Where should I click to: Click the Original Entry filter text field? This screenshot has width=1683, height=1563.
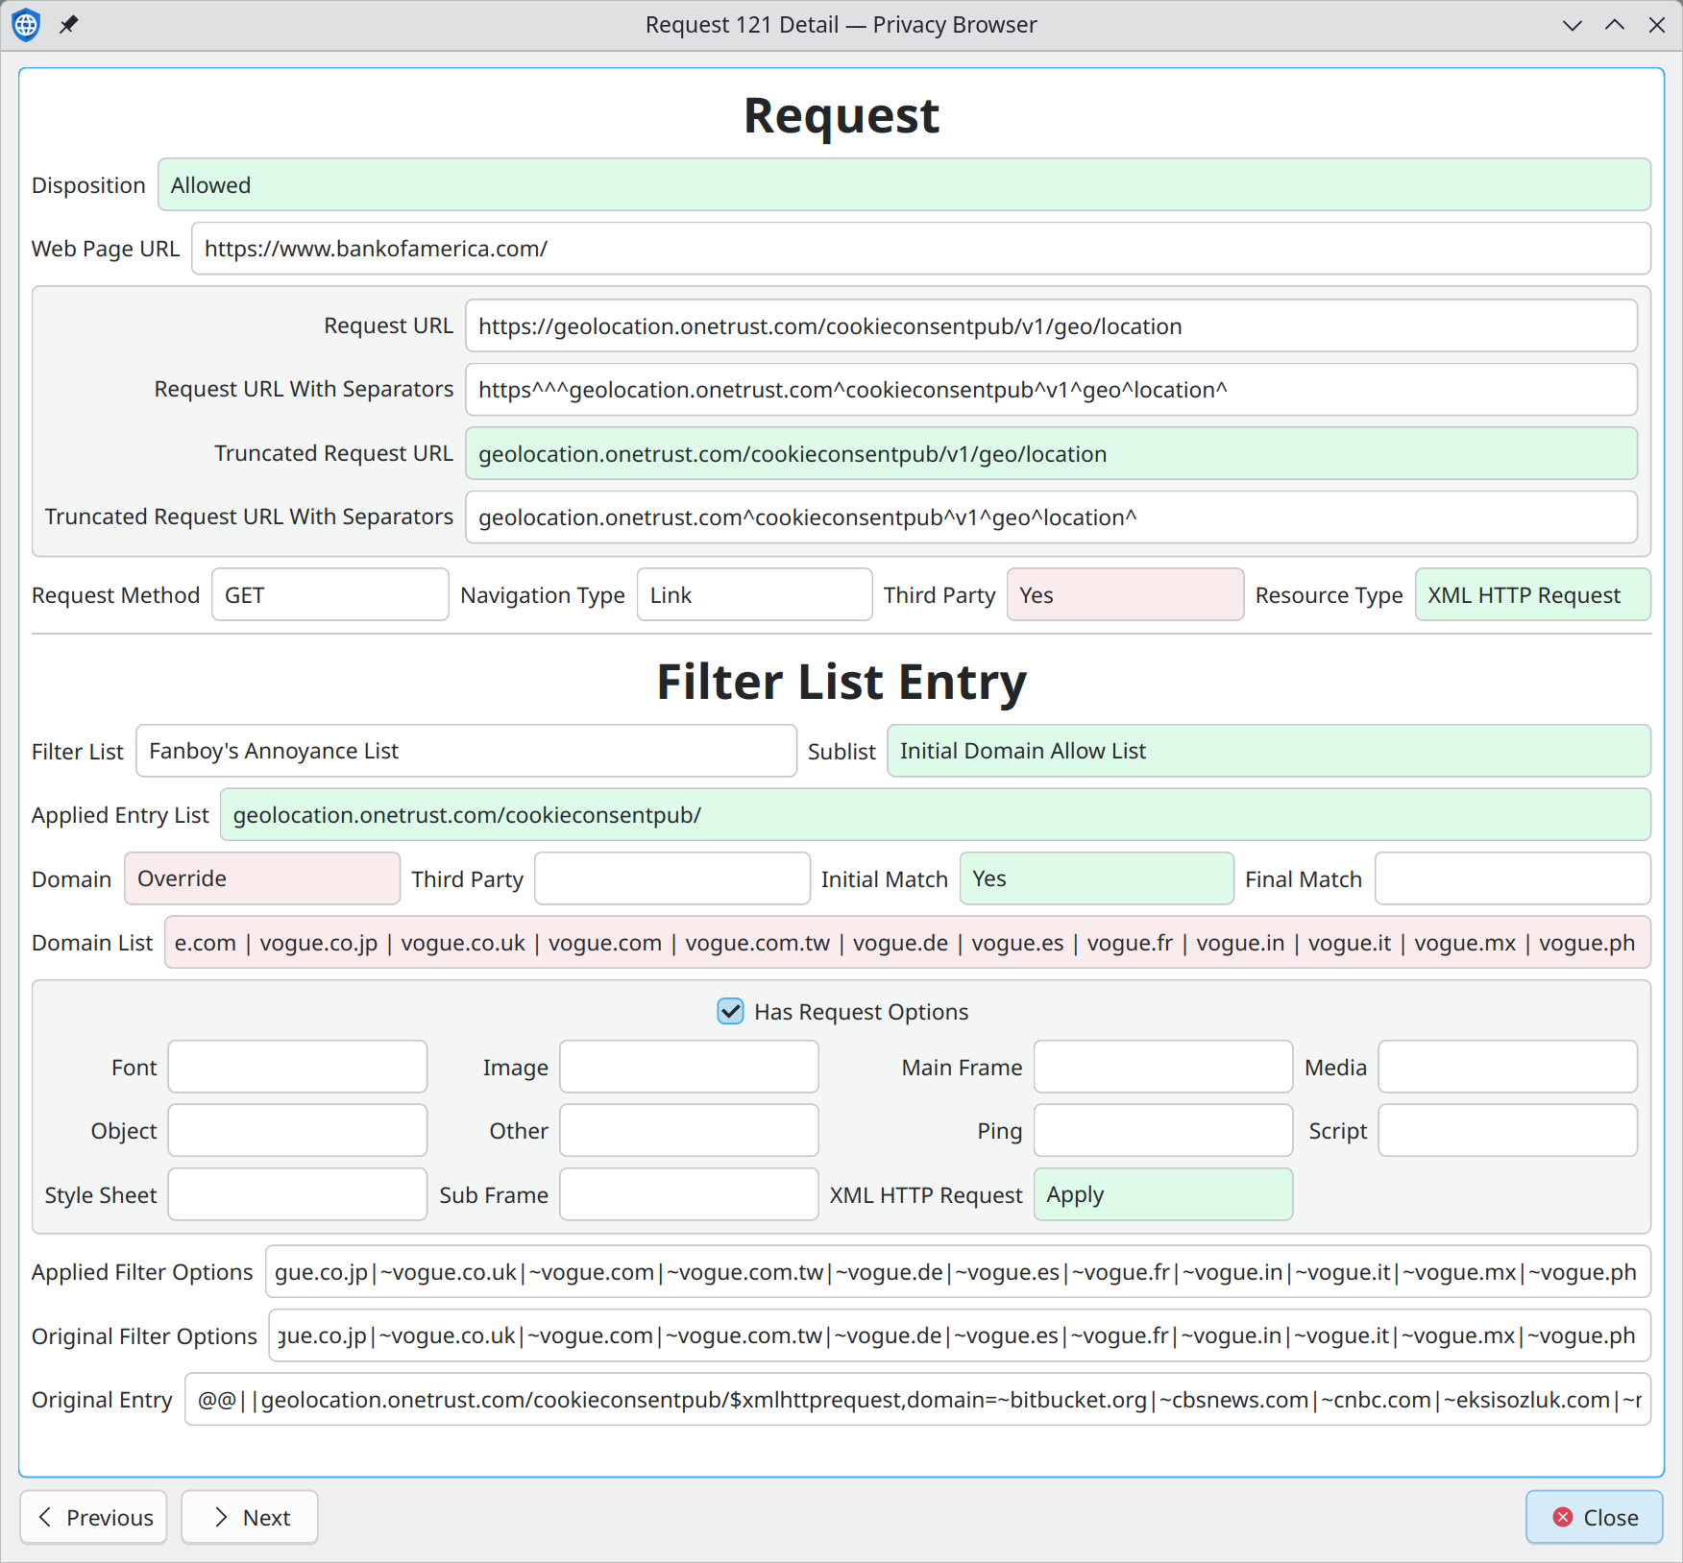pyautogui.click(x=917, y=1400)
